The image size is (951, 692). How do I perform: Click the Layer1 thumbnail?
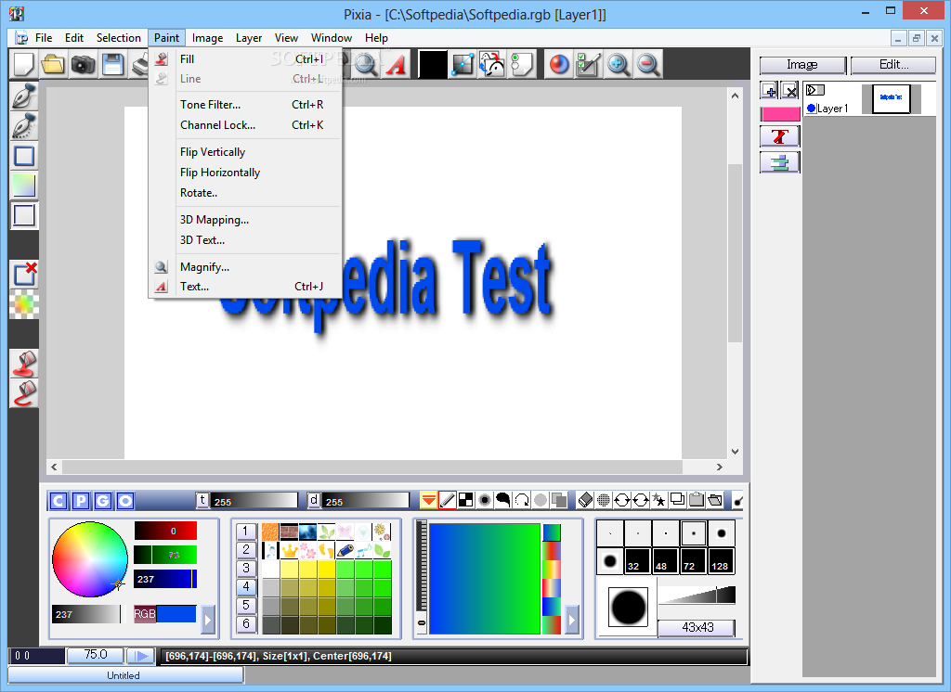point(891,98)
